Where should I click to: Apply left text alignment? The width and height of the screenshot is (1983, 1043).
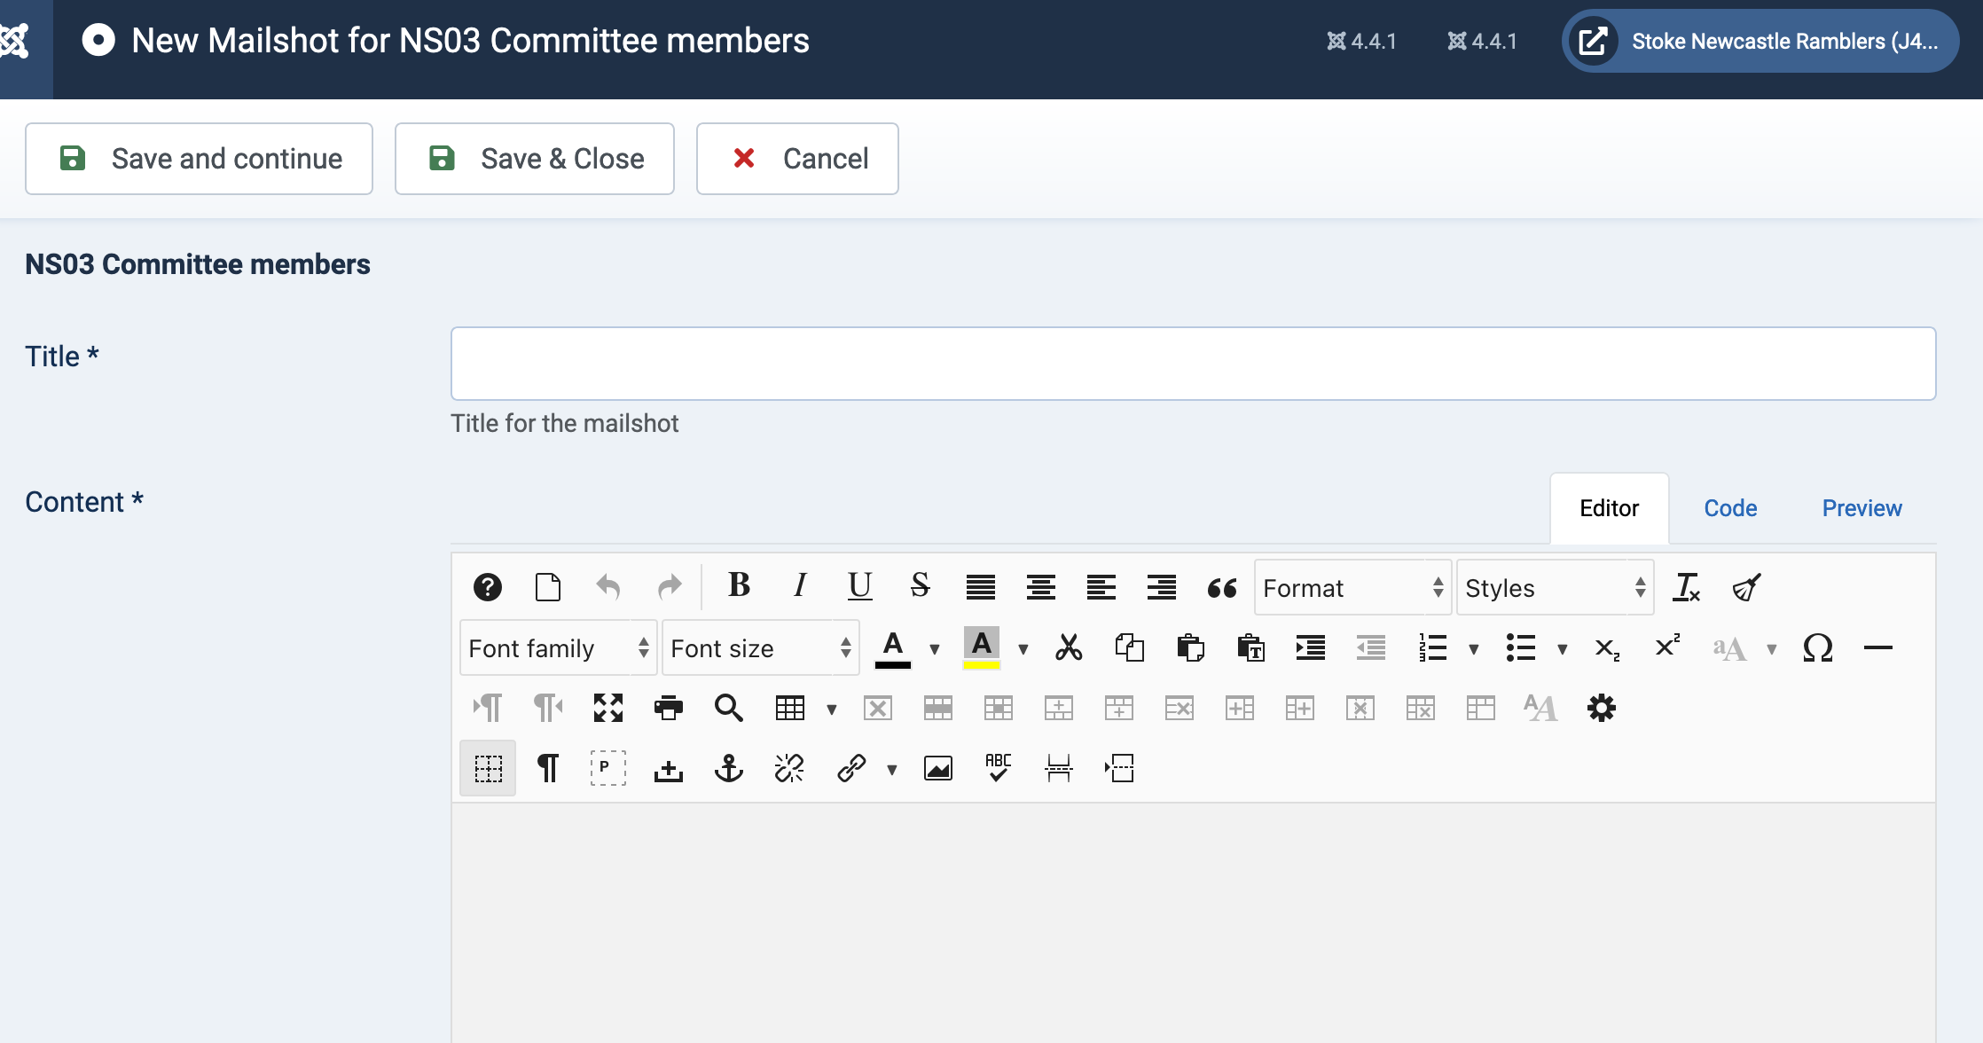coord(1101,587)
